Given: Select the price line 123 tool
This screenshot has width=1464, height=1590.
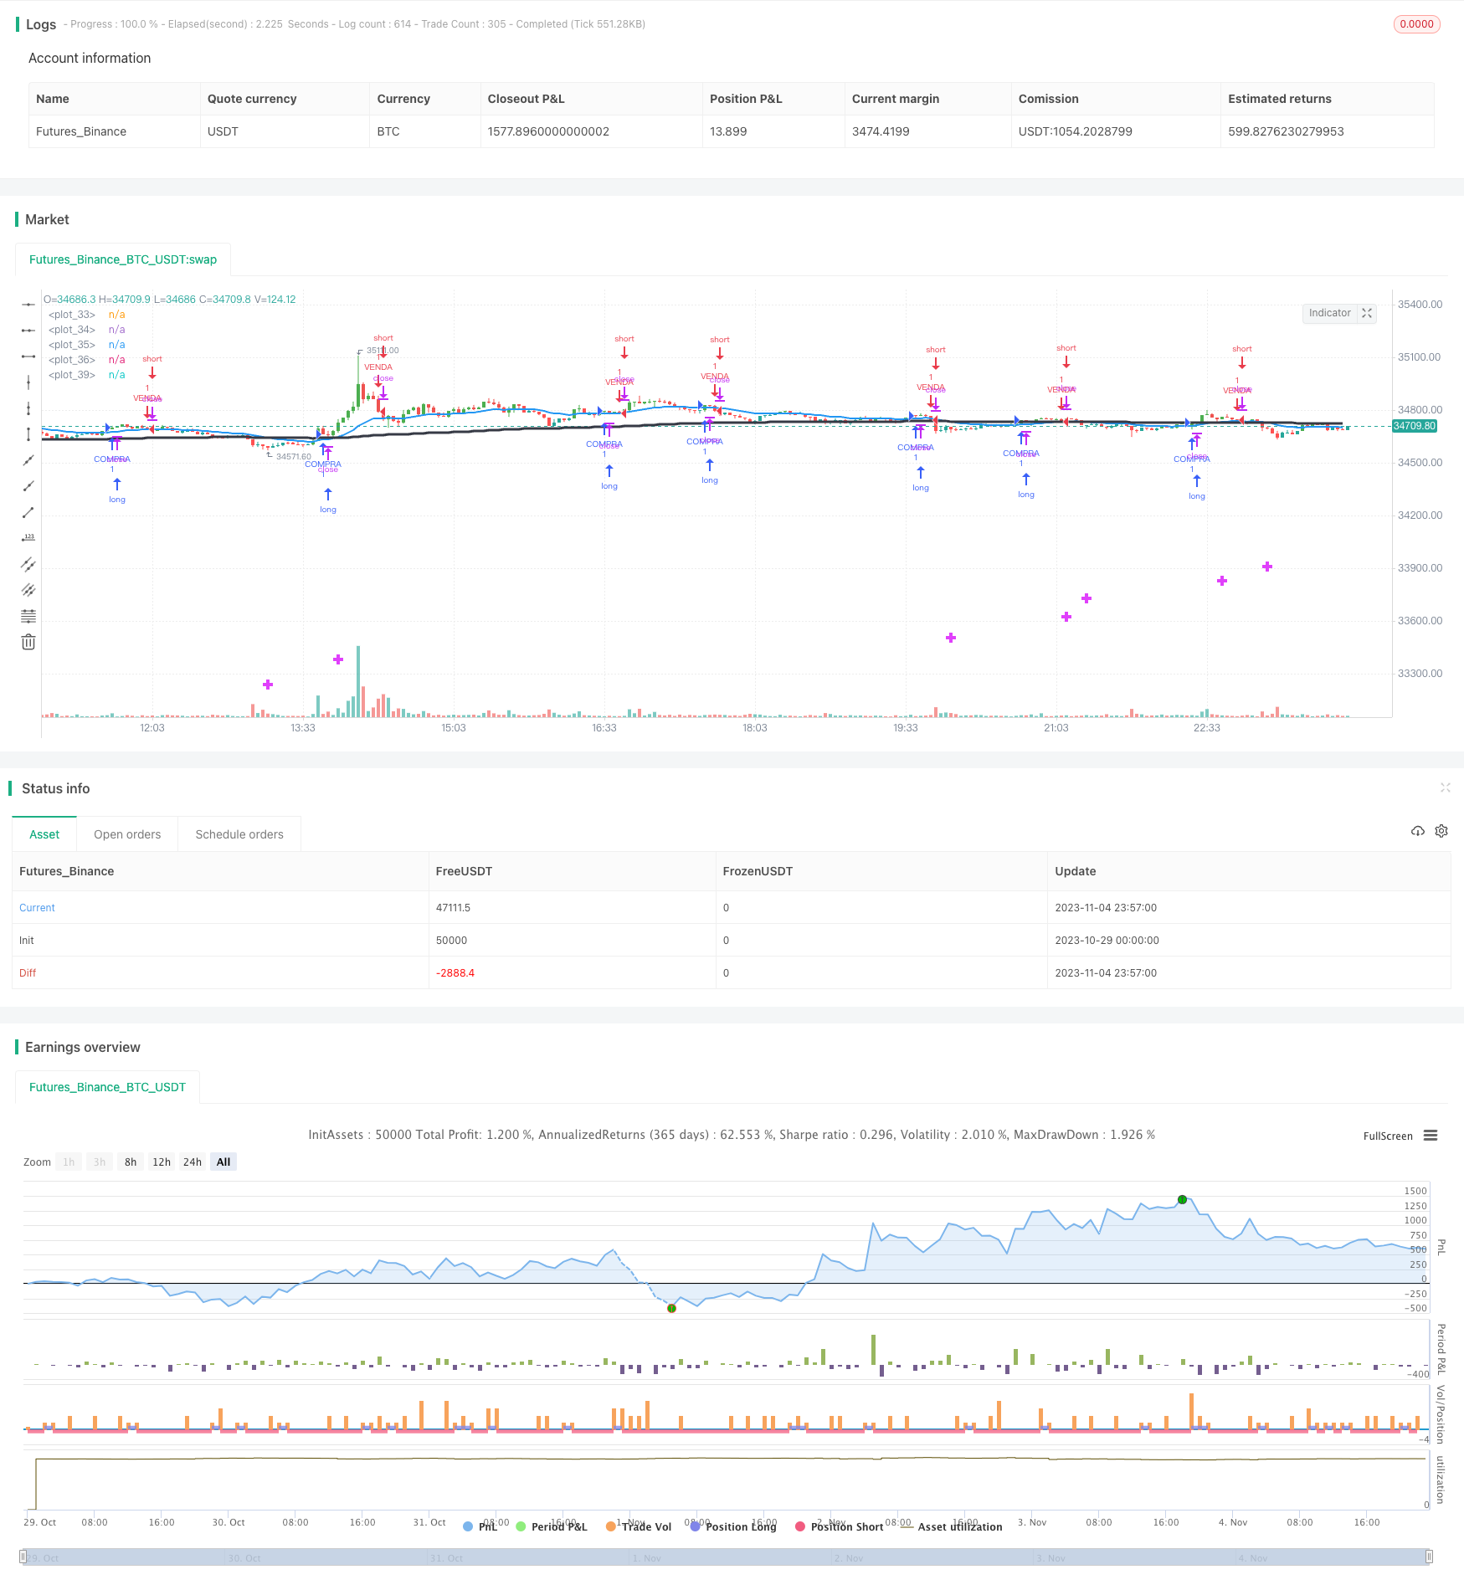Looking at the screenshot, I should tap(28, 538).
